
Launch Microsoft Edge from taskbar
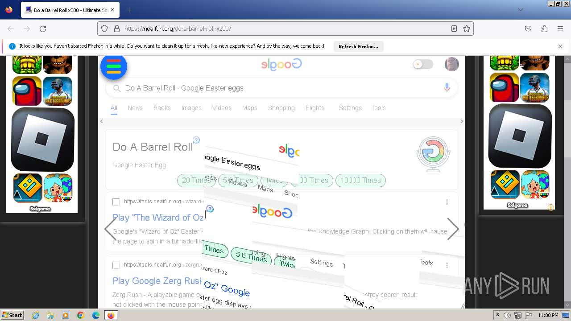coord(96,315)
